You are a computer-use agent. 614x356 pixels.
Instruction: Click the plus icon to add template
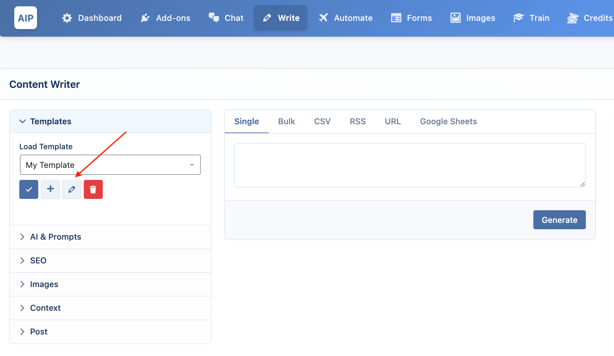point(50,189)
